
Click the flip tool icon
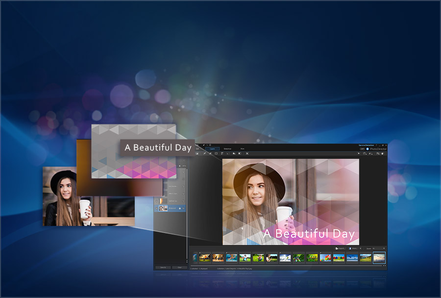371,153
